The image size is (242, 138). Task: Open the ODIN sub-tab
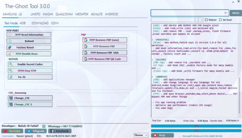(55, 23)
